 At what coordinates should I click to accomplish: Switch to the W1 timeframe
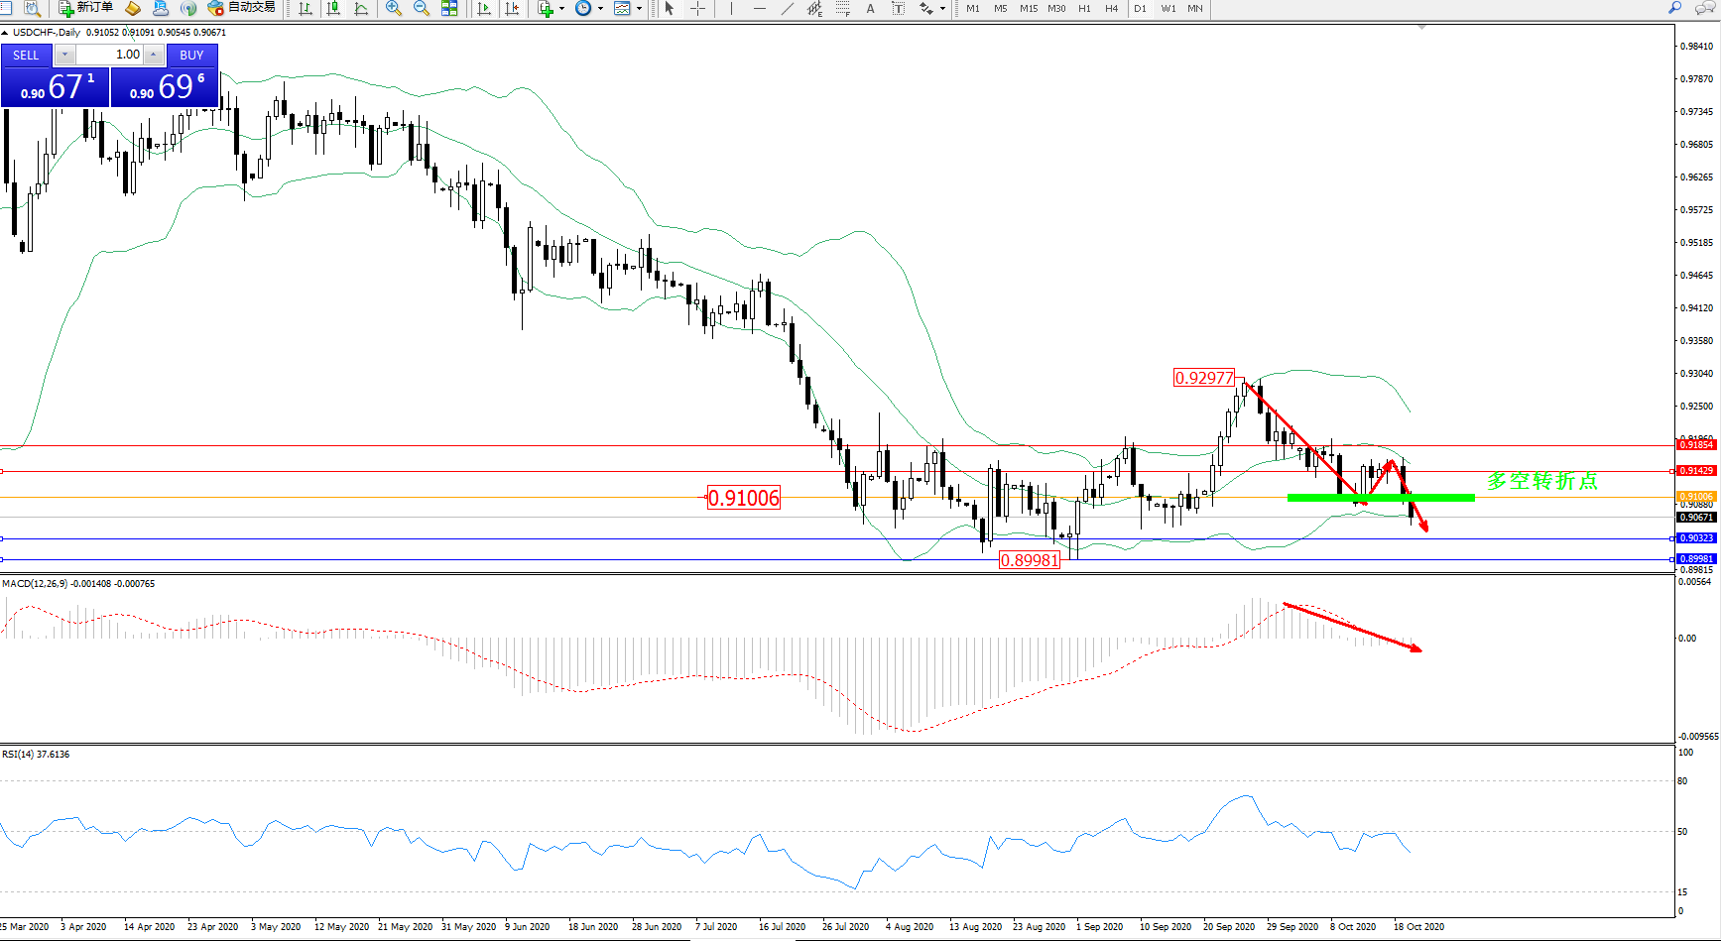[x=1168, y=9]
